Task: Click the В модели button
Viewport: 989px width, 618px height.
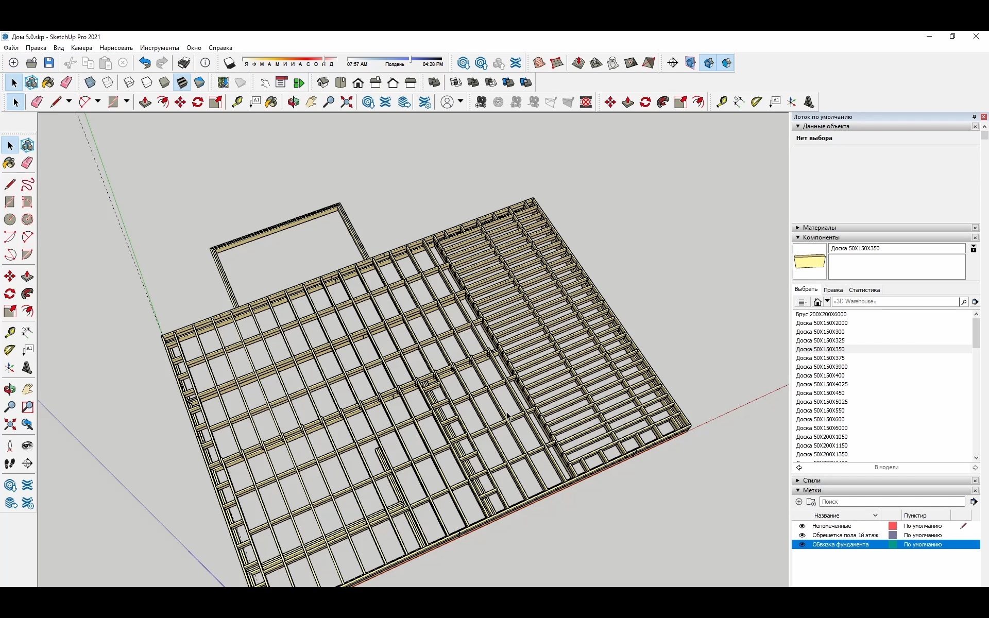Action: tap(886, 467)
